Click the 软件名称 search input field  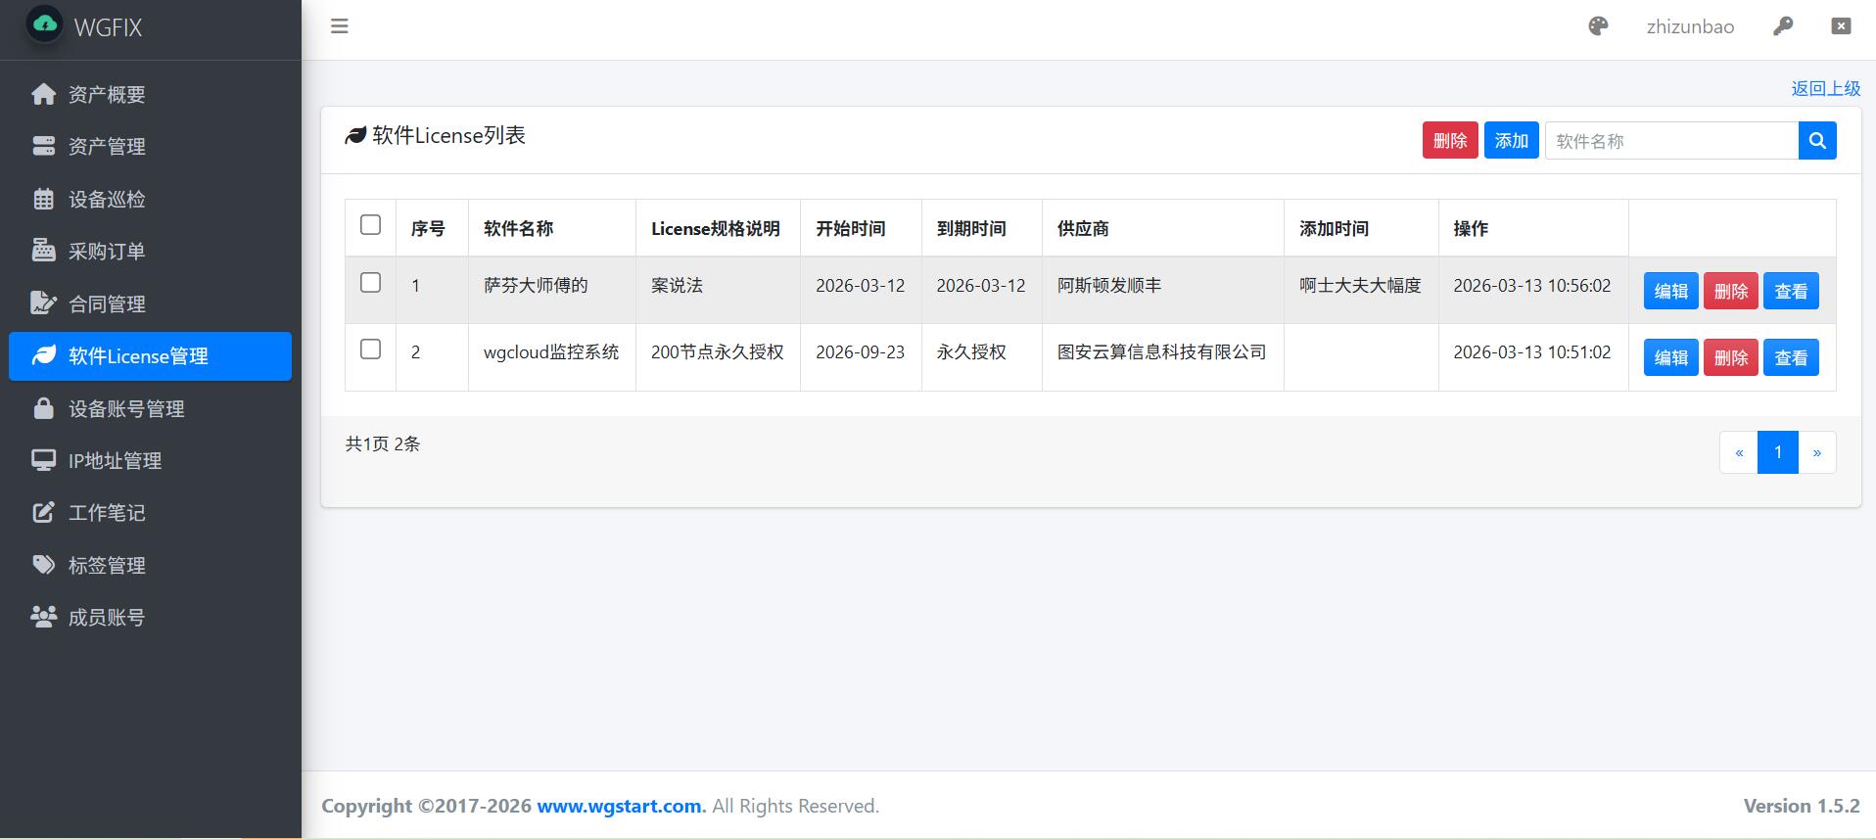click(1671, 141)
